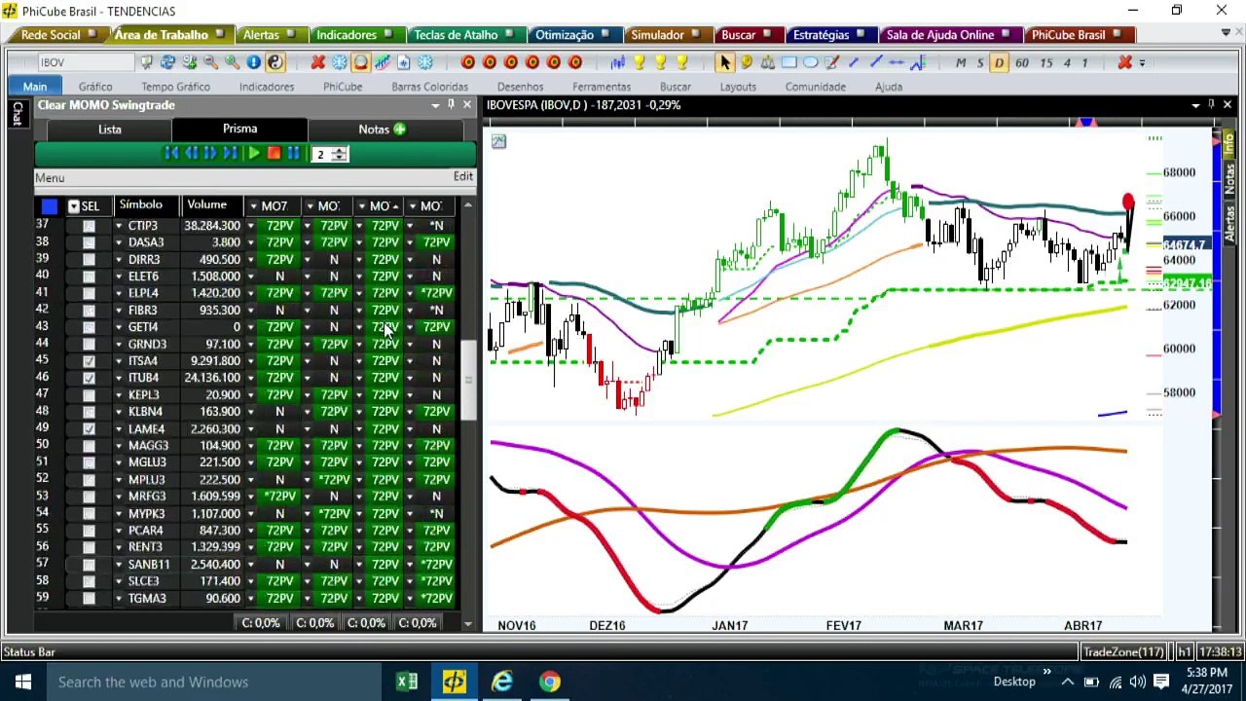Image resolution: width=1246 pixels, height=701 pixels.
Task: Click the red X delete icon near snowflakes
Action: (x=317, y=62)
